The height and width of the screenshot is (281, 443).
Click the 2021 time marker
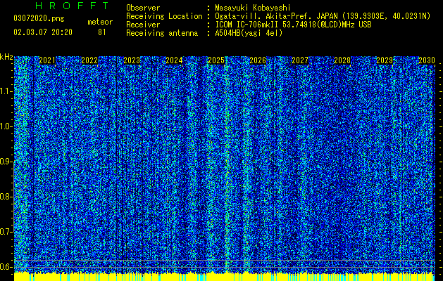tap(47, 60)
